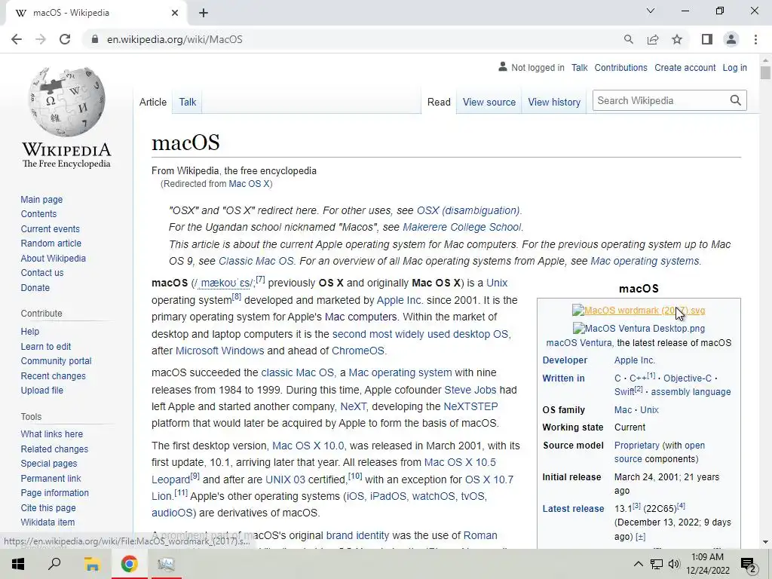Image resolution: width=772 pixels, height=579 pixels.
Task: Click the browser Forward arrow
Action: click(41, 39)
